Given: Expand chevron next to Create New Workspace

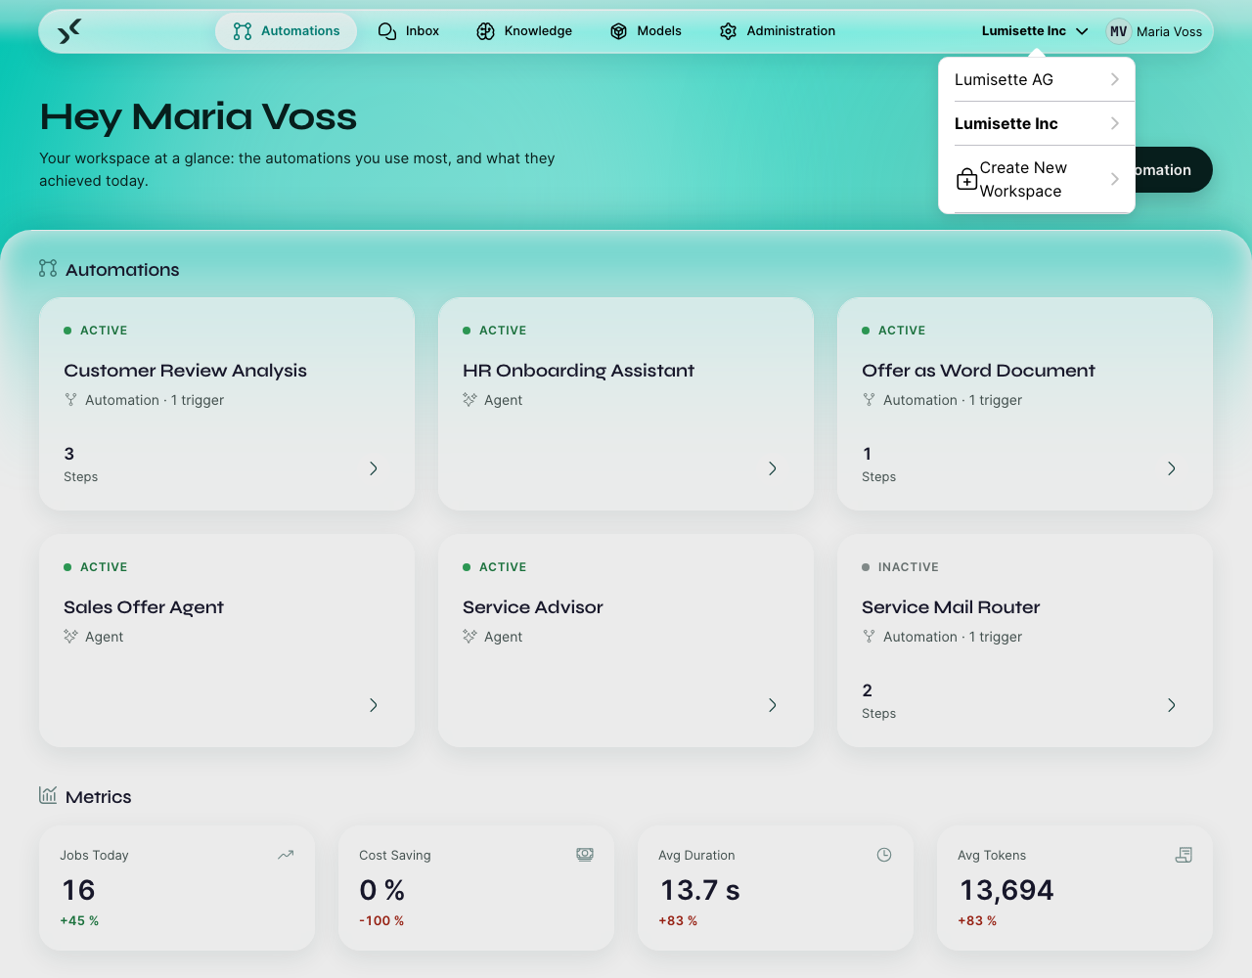Looking at the screenshot, I should pos(1114,179).
